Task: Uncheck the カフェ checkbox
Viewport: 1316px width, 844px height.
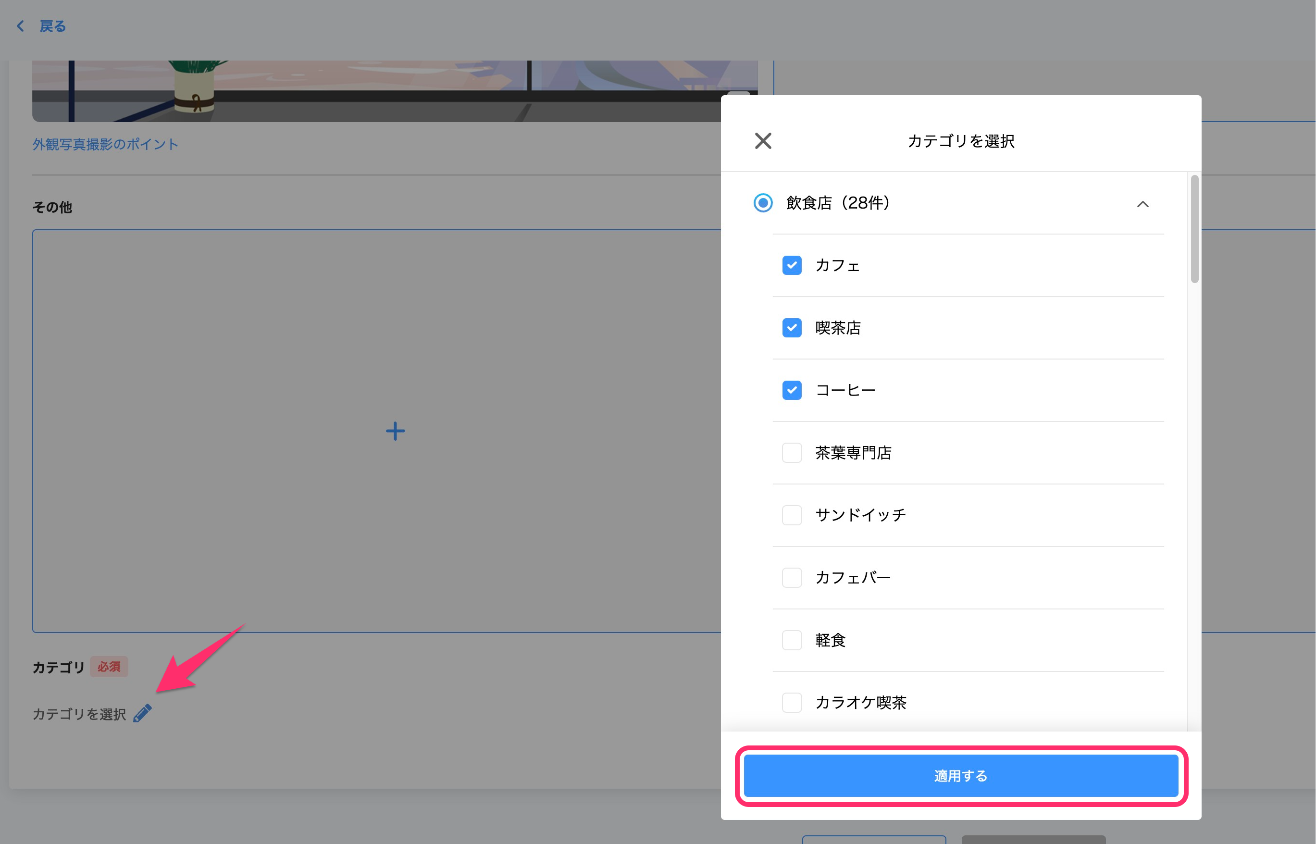Action: click(x=792, y=265)
